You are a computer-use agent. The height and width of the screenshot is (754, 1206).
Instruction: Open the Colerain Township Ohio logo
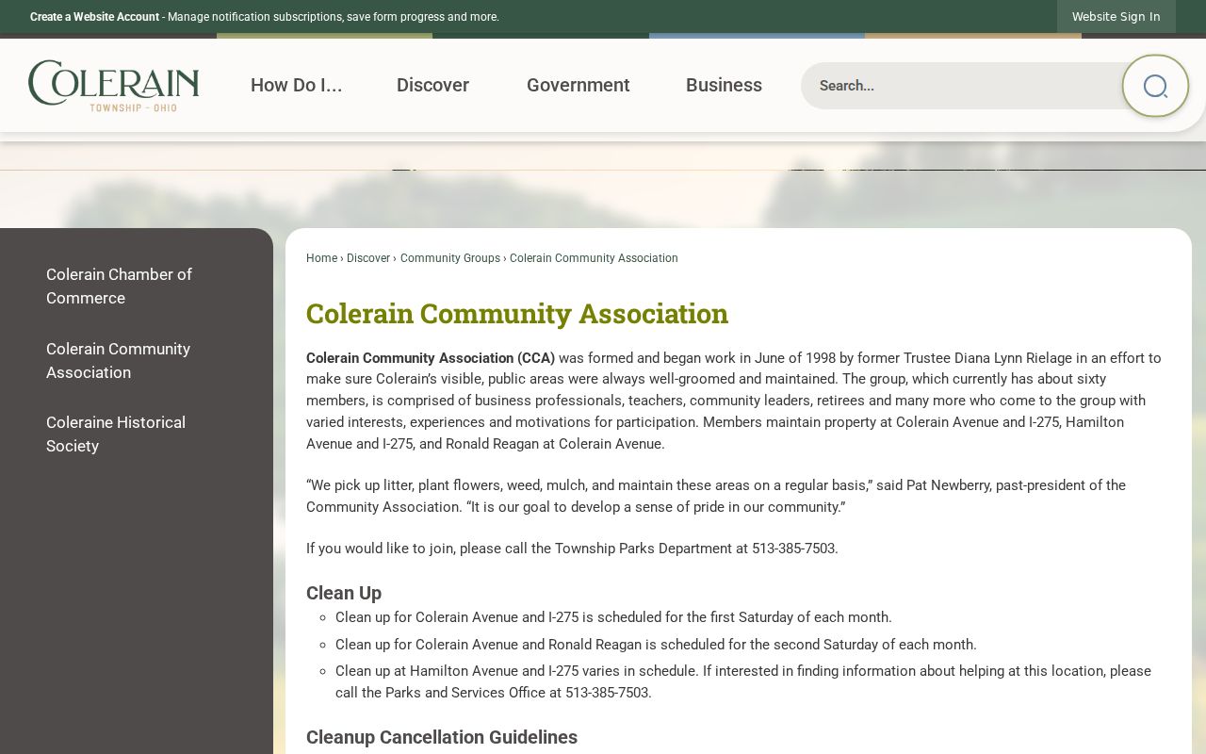pyautogui.click(x=114, y=86)
